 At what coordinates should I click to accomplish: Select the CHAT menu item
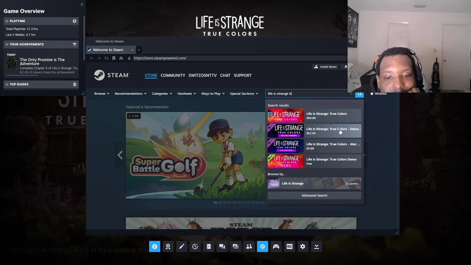pyautogui.click(x=225, y=75)
